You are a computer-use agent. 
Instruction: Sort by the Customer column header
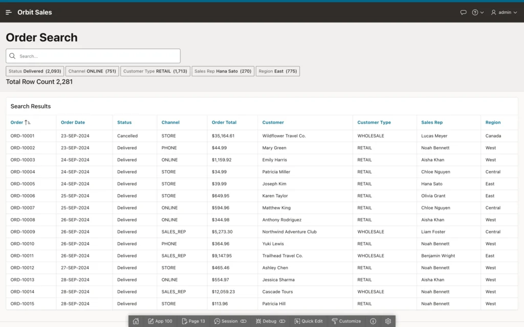273,123
